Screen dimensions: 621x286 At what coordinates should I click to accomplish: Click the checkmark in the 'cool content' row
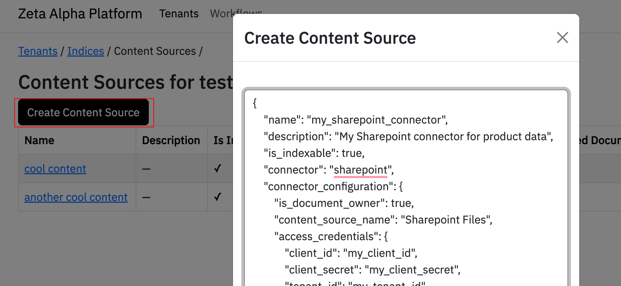click(218, 169)
